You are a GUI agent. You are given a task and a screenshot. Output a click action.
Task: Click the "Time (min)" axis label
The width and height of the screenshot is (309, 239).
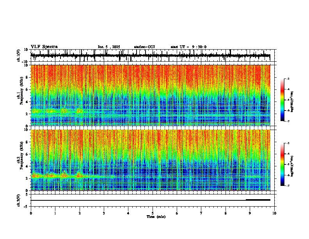pyautogui.click(x=156, y=217)
